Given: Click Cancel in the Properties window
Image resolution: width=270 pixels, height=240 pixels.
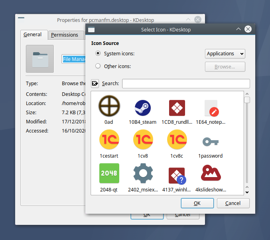Looking at the screenshot, I should coord(183,216).
